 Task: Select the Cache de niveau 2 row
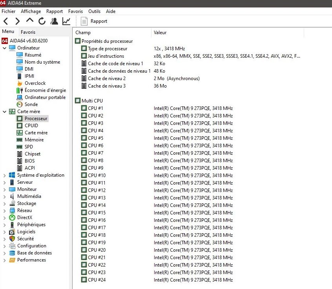pos(107,79)
